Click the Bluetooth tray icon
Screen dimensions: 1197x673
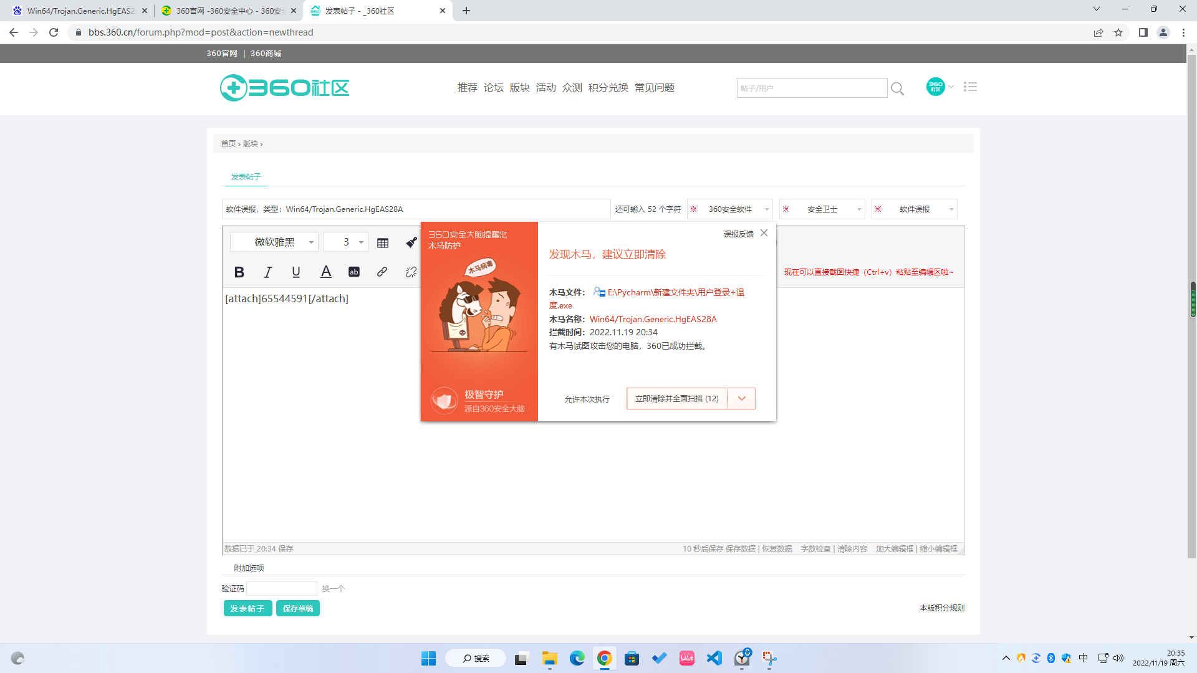(1051, 658)
